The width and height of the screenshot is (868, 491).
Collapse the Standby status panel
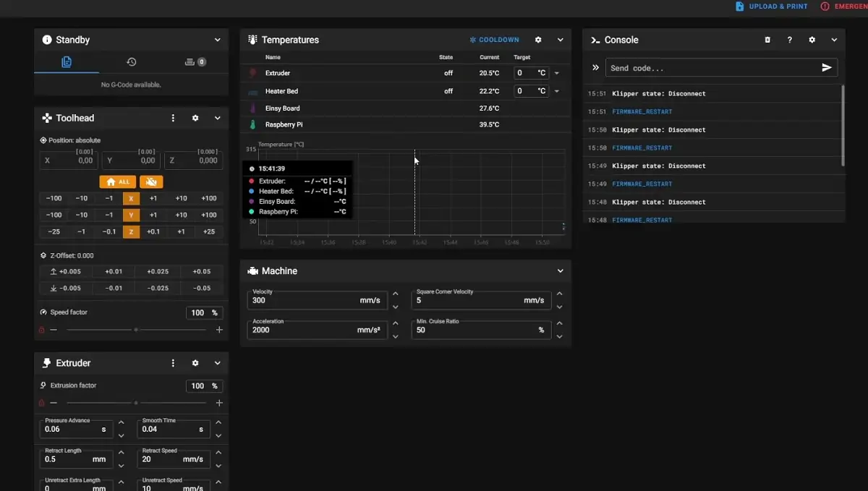click(218, 40)
